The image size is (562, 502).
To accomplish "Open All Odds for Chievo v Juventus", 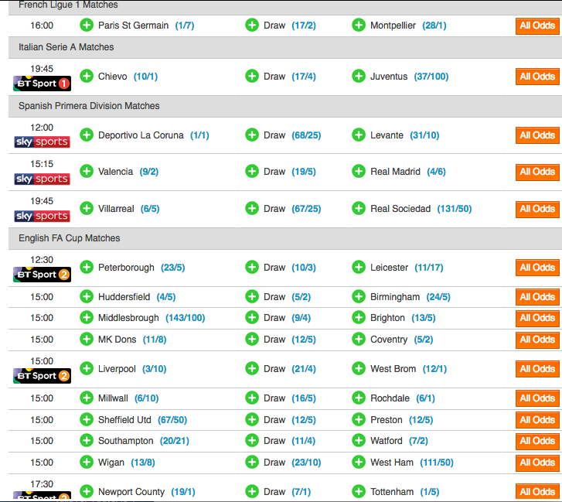I will 537,77.
